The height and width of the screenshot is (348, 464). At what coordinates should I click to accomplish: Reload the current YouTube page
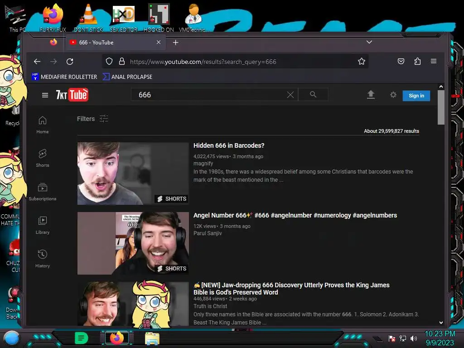70,62
